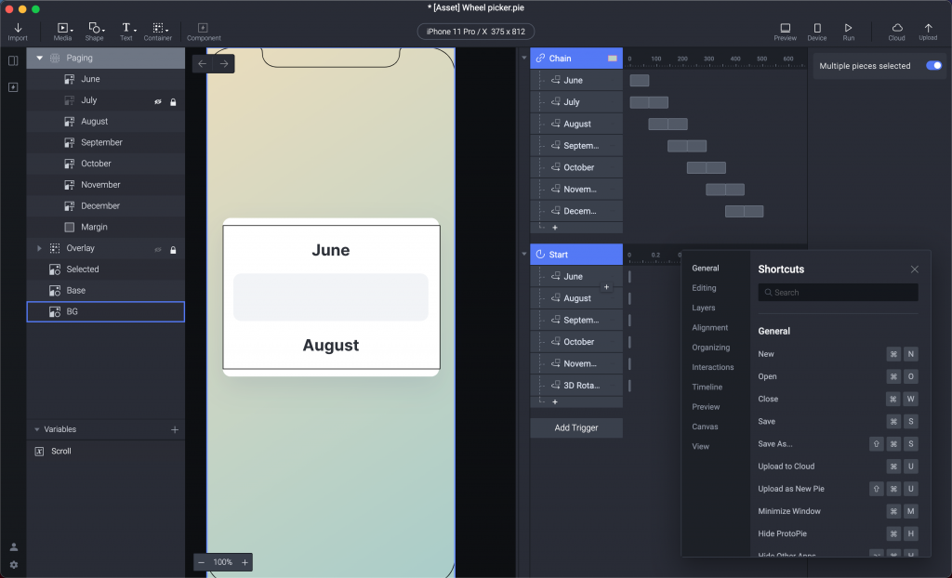Open the General shortcuts category
952x578 pixels.
point(706,268)
